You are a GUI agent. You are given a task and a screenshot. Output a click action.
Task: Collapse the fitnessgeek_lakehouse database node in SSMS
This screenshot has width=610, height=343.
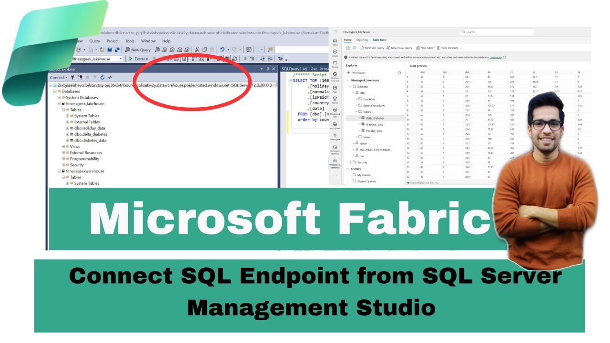(x=60, y=103)
